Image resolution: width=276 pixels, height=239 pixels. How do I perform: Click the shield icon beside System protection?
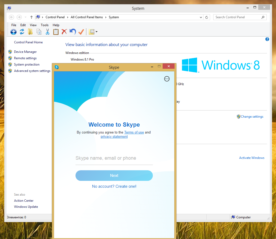[x=10, y=65]
